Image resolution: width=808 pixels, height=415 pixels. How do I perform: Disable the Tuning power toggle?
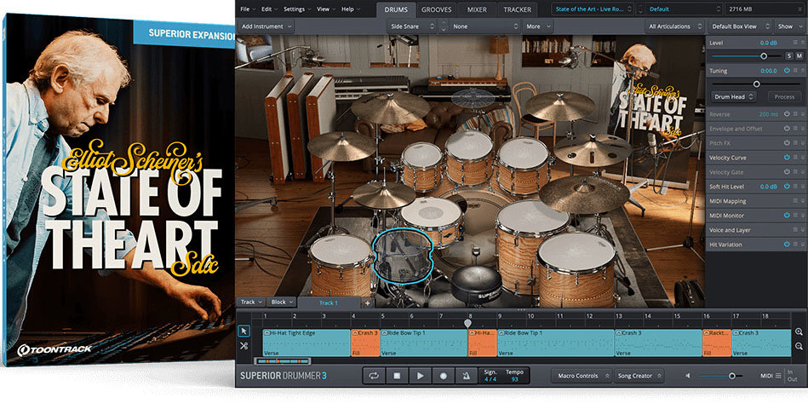(x=787, y=70)
